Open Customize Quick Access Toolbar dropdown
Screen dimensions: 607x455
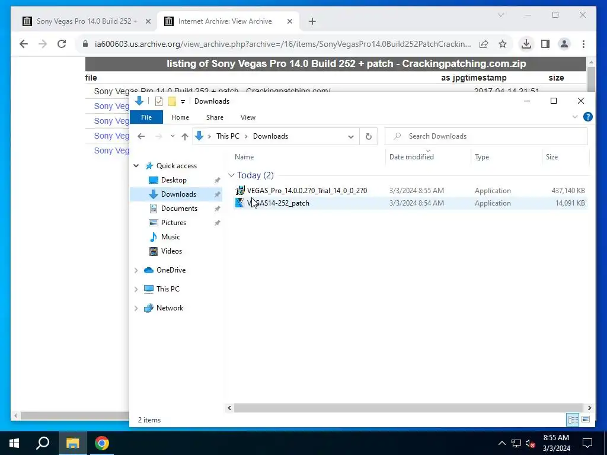tap(183, 102)
